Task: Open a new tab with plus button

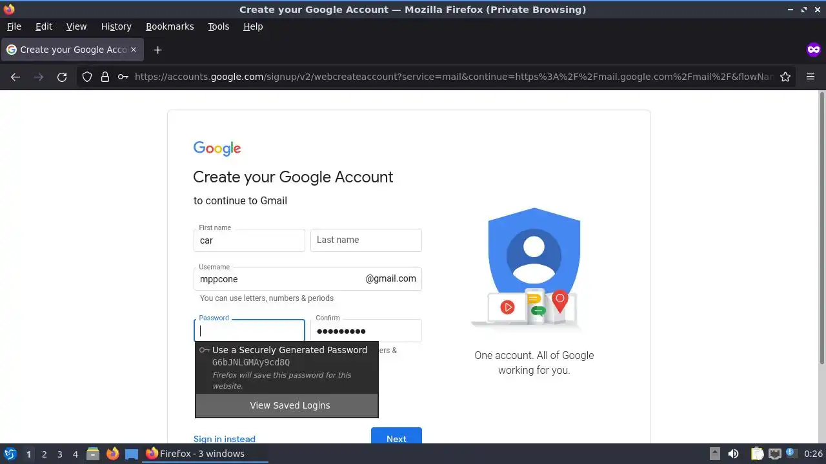Action: click(x=157, y=50)
